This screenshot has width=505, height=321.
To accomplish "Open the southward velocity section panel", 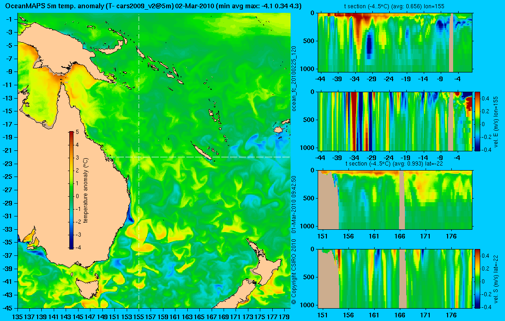I will click(x=395, y=278).
